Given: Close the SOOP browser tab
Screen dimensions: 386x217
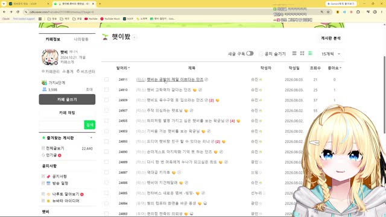Looking at the screenshot, I should pyautogui.click(x=48, y=4).
